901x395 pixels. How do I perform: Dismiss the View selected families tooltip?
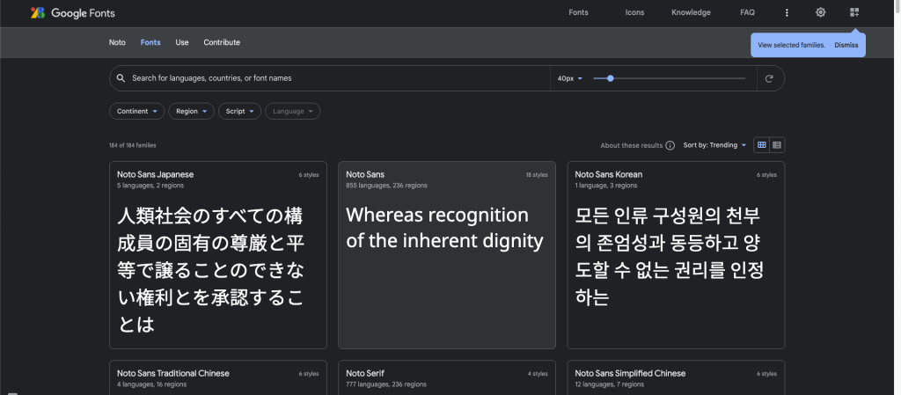point(846,46)
